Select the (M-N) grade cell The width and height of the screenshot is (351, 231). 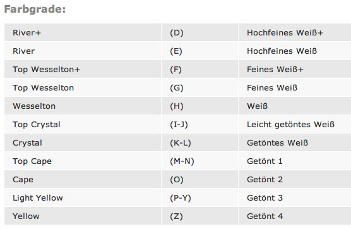pyautogui.click(x=200, y=161)
